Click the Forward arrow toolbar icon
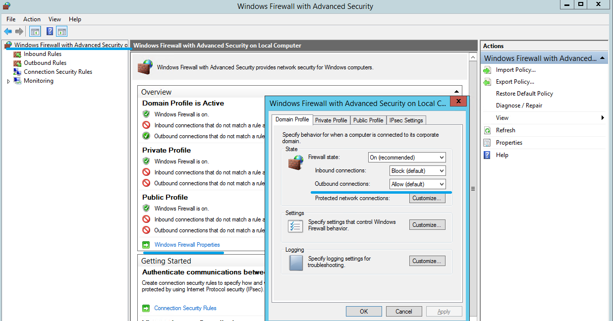This screenshot has height=321, width=613. point(19,32)
